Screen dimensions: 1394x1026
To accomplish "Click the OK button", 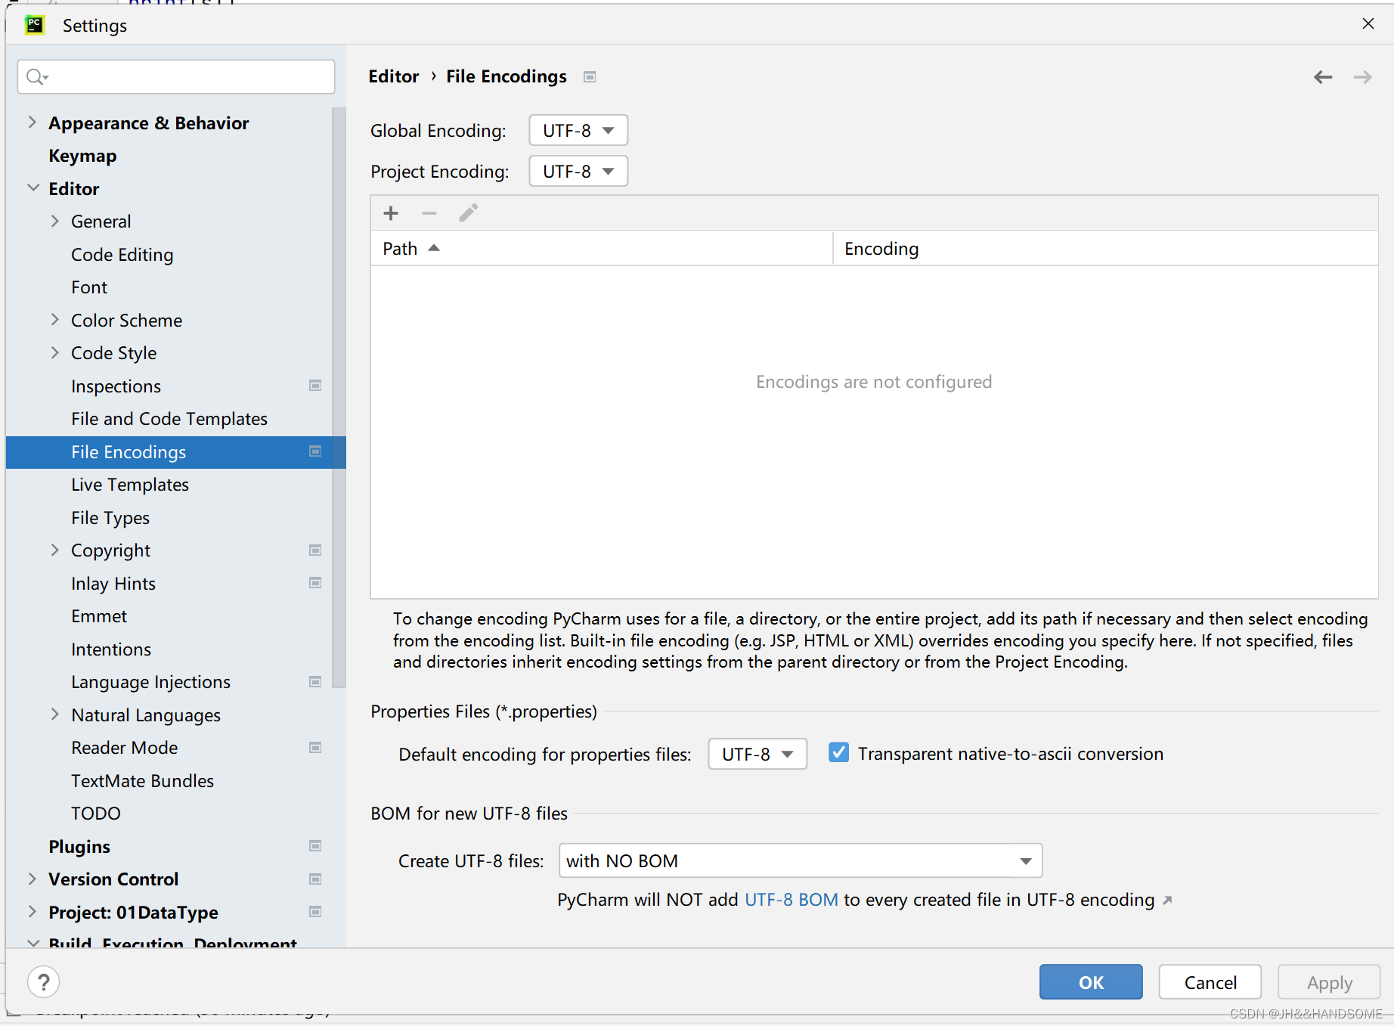I will 1091,982.
